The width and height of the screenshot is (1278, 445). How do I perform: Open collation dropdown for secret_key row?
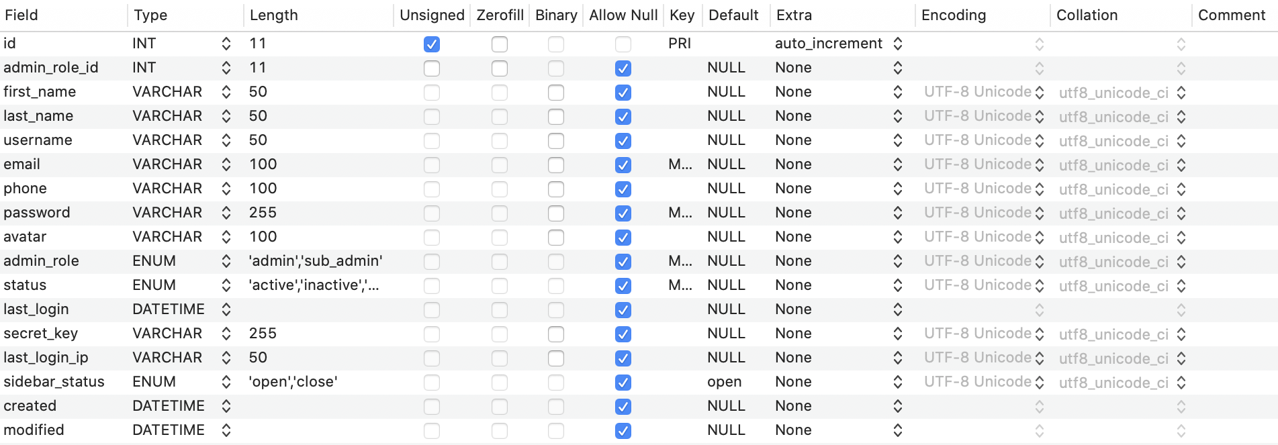(1181, 334)
